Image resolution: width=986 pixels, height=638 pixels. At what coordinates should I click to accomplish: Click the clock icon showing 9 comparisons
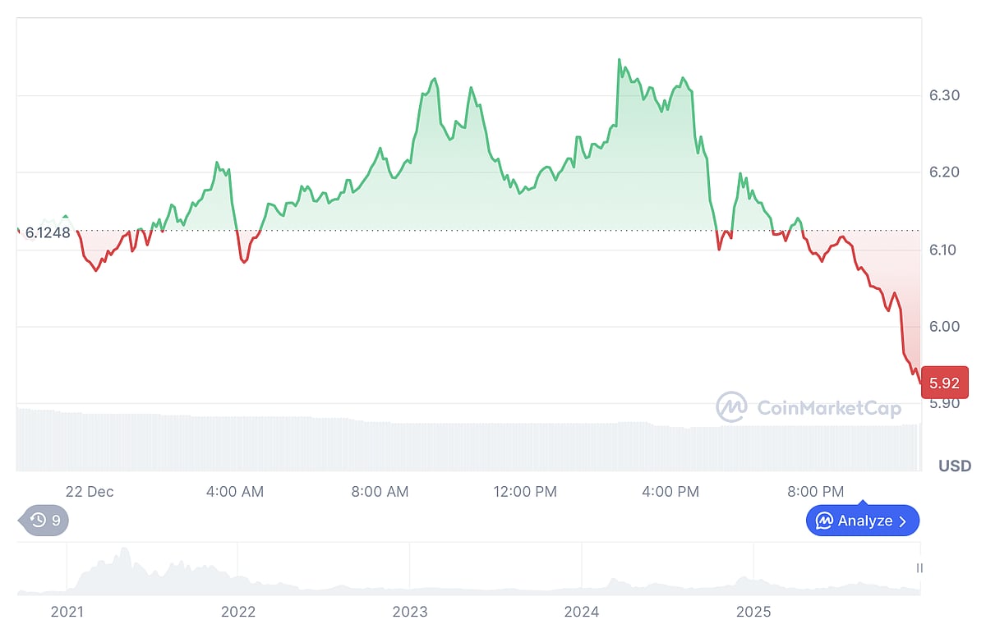pos(41,521)
